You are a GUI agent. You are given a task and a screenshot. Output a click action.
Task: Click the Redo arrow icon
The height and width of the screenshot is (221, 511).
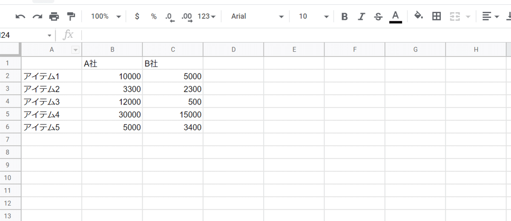(37, 17)
